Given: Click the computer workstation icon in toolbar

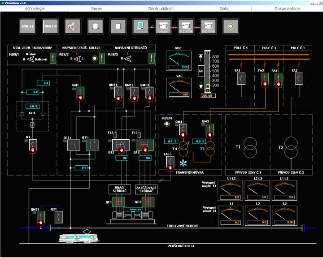Looking at the screenshot, I should click(x=140, y=26).
